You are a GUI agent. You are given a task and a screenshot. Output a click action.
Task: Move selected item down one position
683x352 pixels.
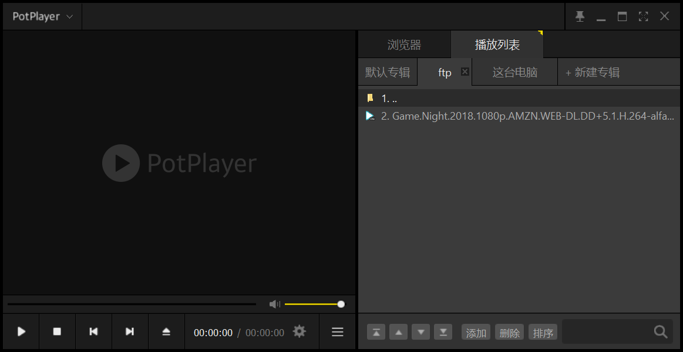coord(420,332)
